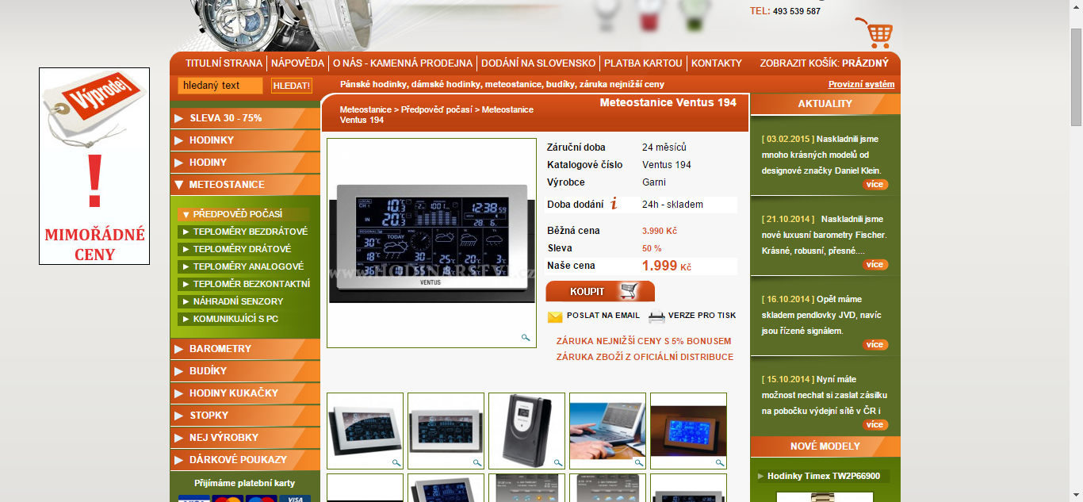Click the printer icon for print version
Screen dimensions: 1083x502
click(656, 317)
